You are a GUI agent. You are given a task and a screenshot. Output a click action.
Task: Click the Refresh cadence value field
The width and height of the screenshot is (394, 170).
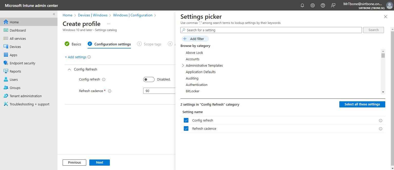(x=159, y=91)
